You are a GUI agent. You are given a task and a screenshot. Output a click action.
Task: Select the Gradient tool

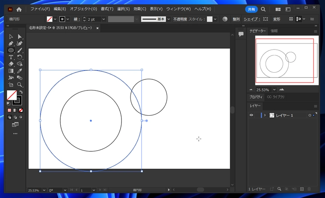(11, 71)
